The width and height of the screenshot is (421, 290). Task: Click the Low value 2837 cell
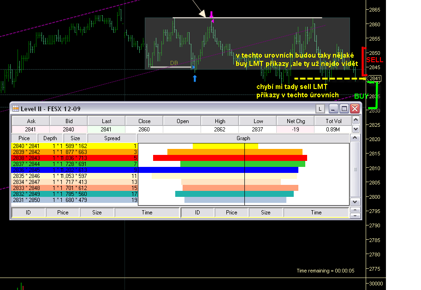point(257,130)
